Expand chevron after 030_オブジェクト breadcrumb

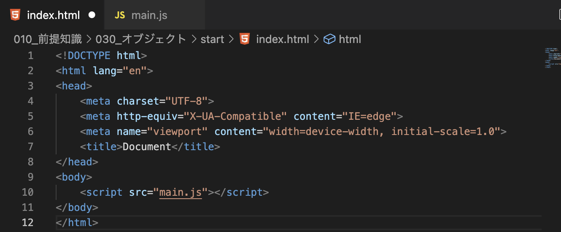(x=194, y=39)
